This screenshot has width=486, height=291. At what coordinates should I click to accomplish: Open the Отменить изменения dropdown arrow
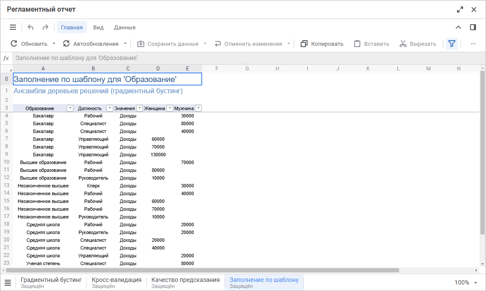pos(289,44)
